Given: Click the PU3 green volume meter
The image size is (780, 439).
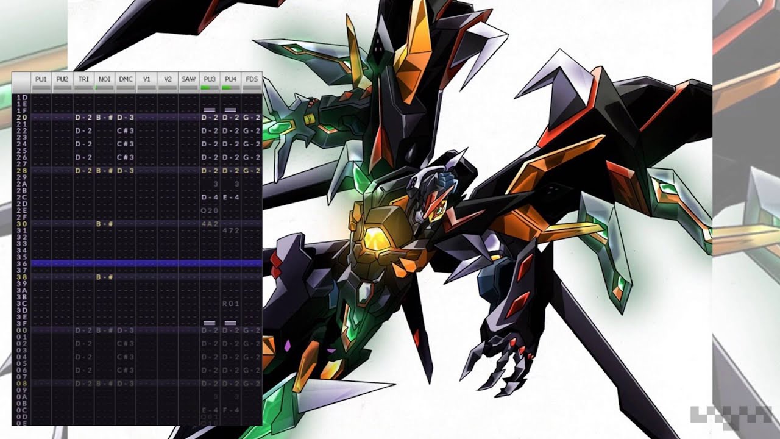Looking at the screenshot, I should pyautogui.click(x=210, y=88).
